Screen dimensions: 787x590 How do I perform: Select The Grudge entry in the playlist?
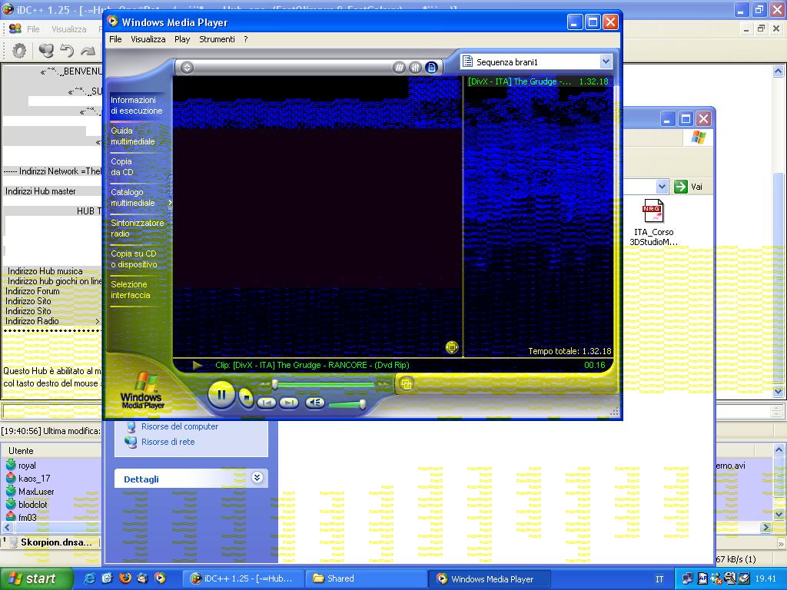tap(538, 81)
